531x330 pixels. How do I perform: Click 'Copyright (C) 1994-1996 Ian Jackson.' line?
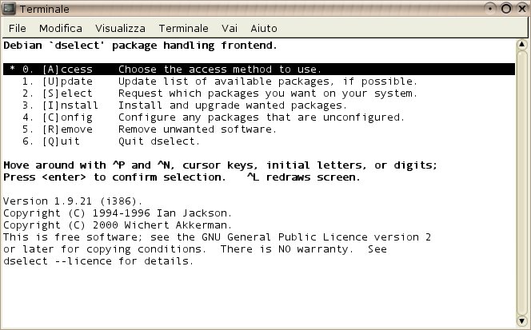[x=118, y=213]
